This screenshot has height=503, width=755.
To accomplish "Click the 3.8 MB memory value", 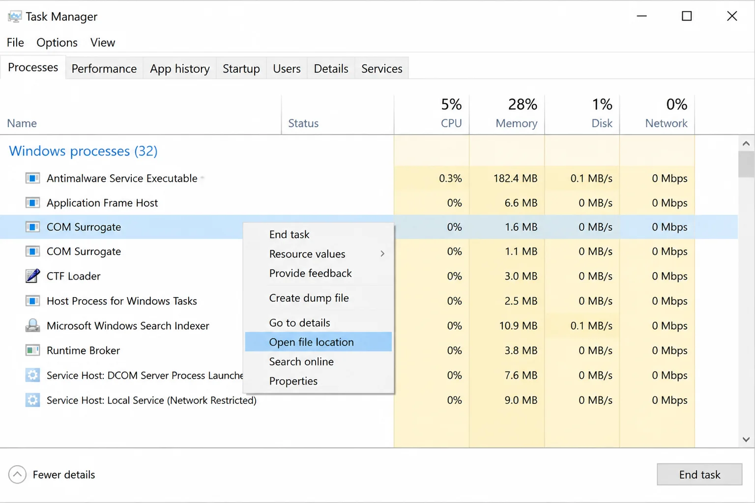I will (x=521, y=350).
